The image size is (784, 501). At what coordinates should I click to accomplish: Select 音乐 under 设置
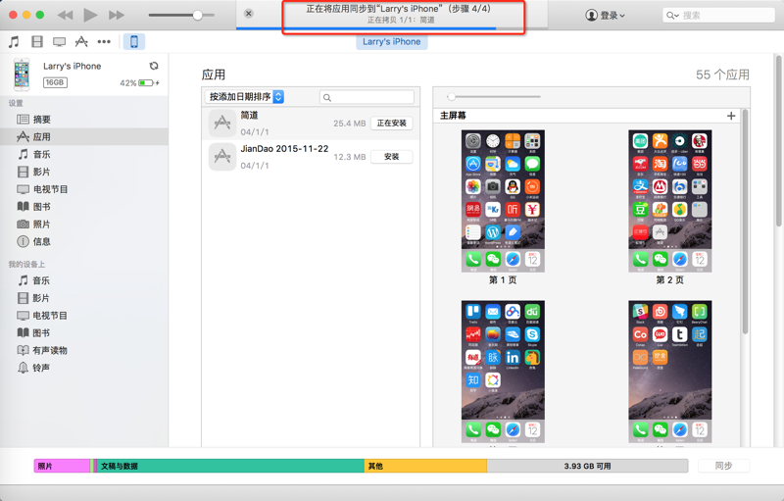click(84, 154)
